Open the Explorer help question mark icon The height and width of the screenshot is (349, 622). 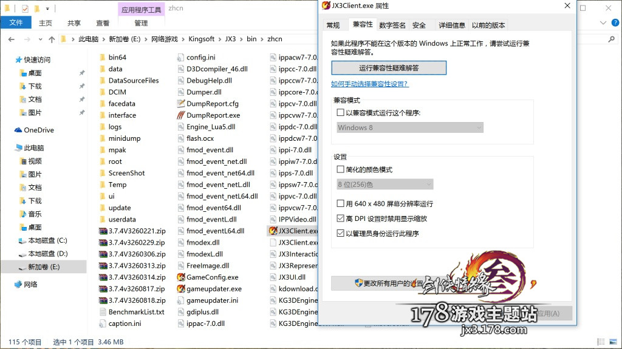click(615, 22)
